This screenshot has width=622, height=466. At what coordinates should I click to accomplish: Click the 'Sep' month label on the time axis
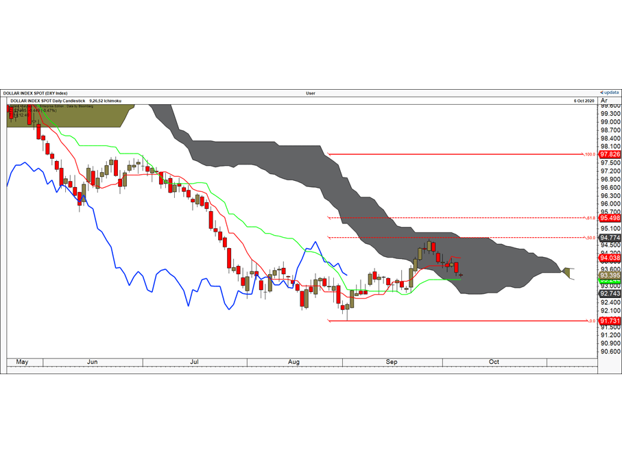392,362
